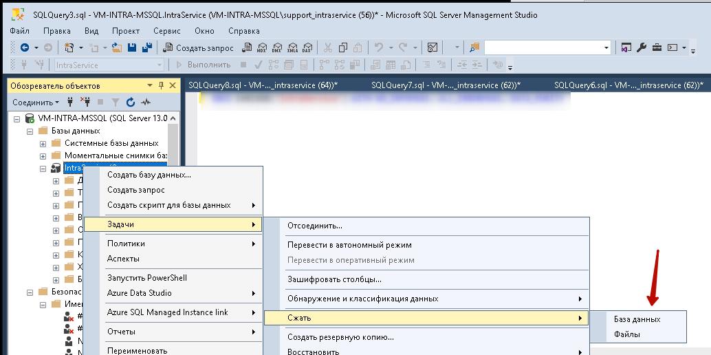The height and width of the screenshot is (355, 711).
Task: Open Azure Data Studio submenu
Action: 173,293
